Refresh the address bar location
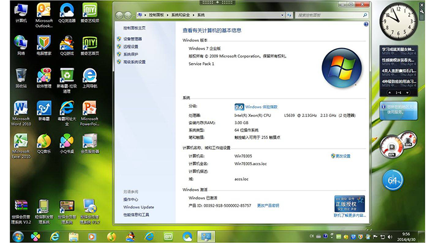This screenshot has height=243, width=435. (289, 15)
